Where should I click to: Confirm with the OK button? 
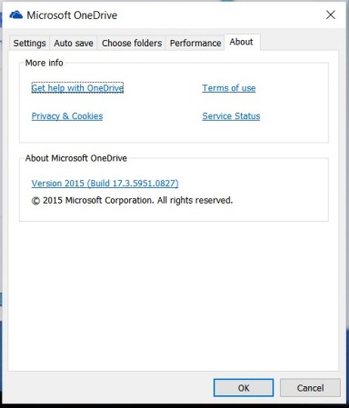(x=244, y=388)
